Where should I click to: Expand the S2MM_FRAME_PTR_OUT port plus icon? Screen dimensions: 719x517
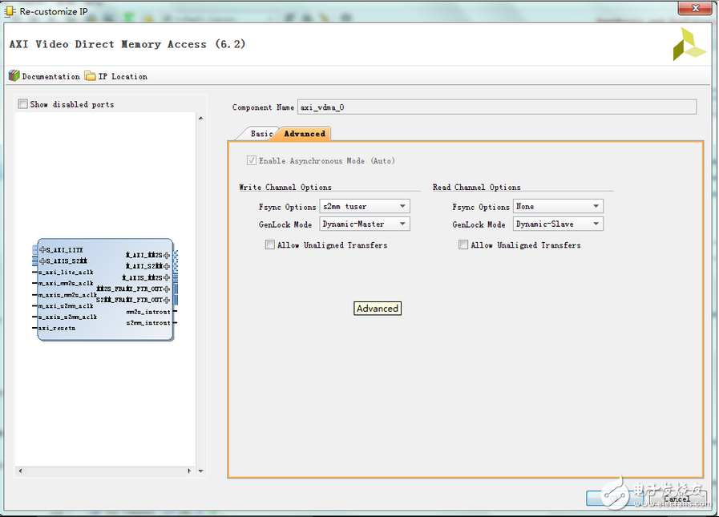(x=167, y=300)
